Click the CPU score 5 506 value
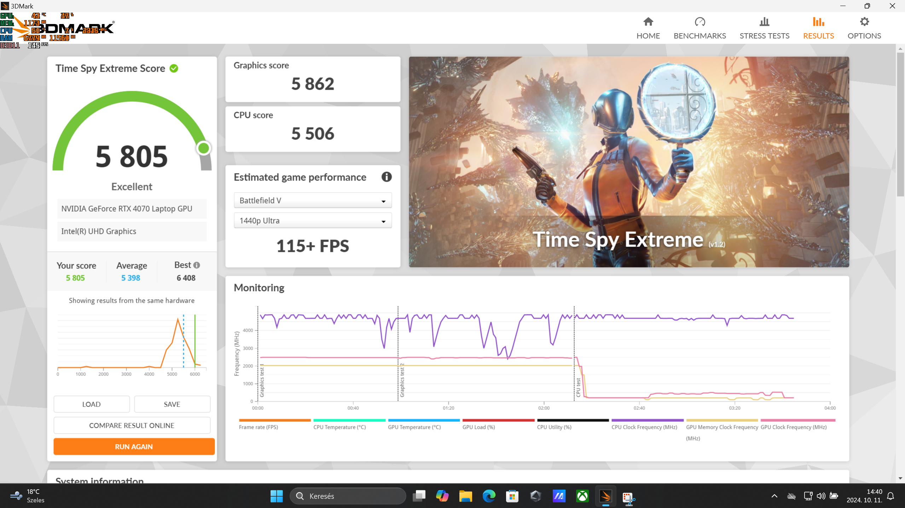The height and width of the screenshot is (508, 905). point(312,134)
